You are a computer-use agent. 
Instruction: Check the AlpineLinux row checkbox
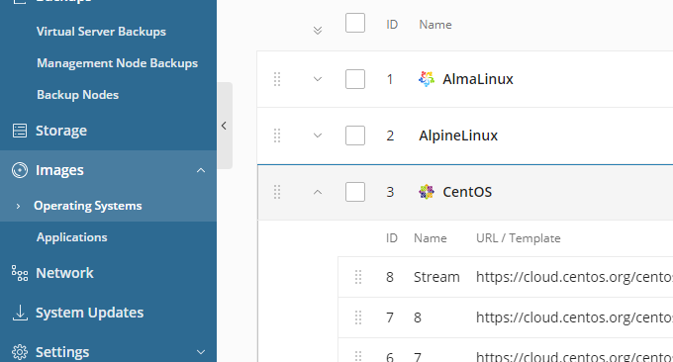(x=355, y=136)
